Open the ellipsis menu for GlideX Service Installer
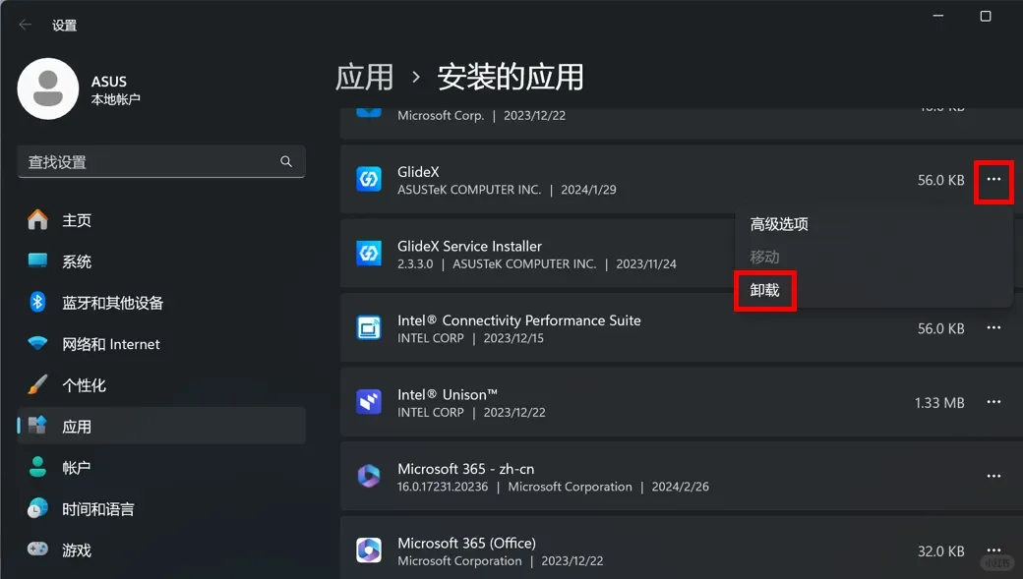The height and width of the screenshot is (579, 1023). (993, 254)
